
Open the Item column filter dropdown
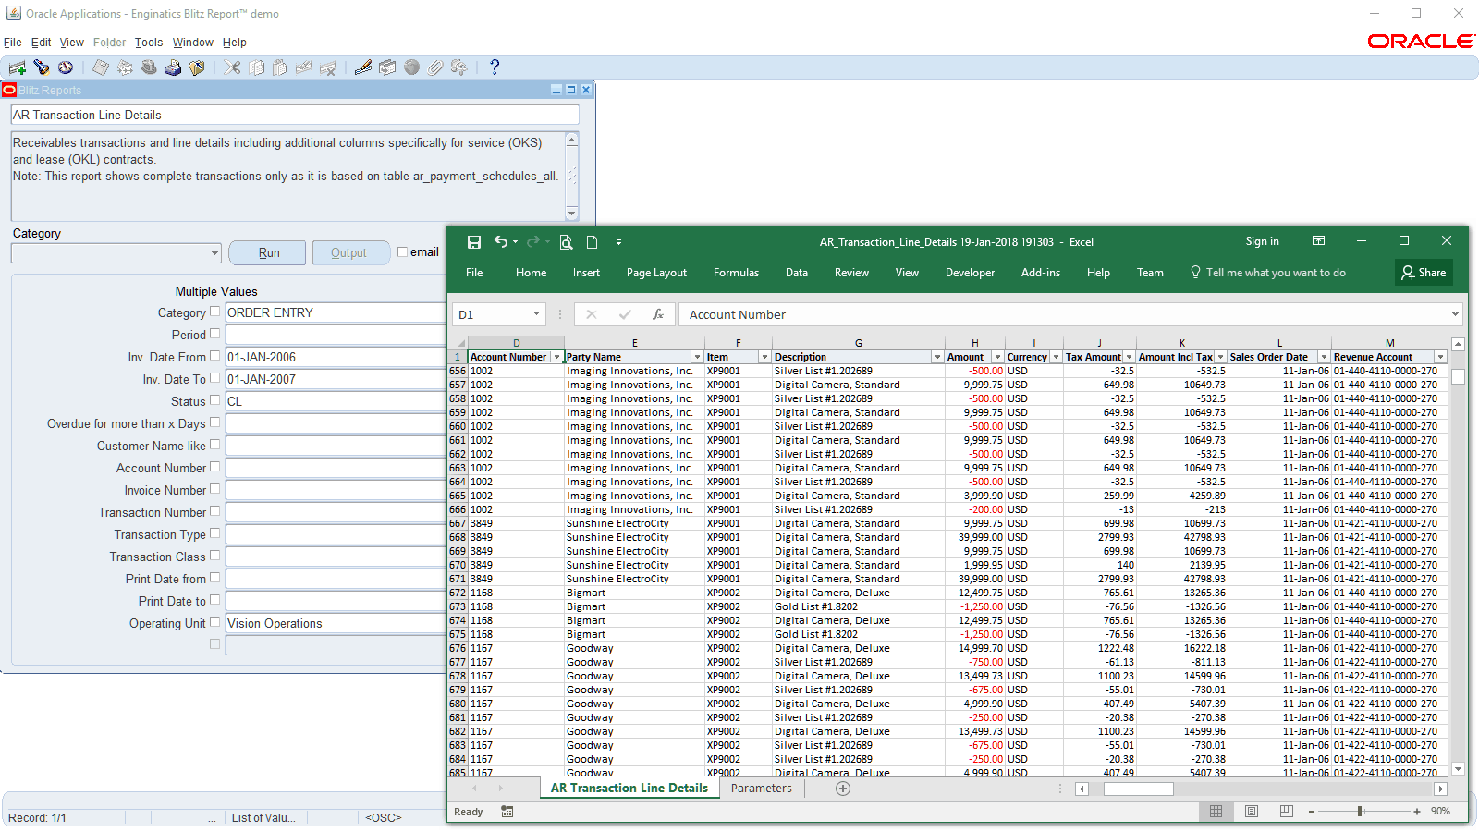[x=764, y=357]
